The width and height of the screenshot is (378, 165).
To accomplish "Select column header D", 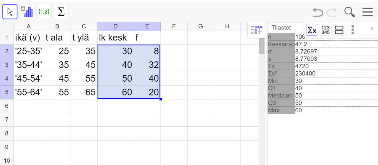I will (115, 27).
